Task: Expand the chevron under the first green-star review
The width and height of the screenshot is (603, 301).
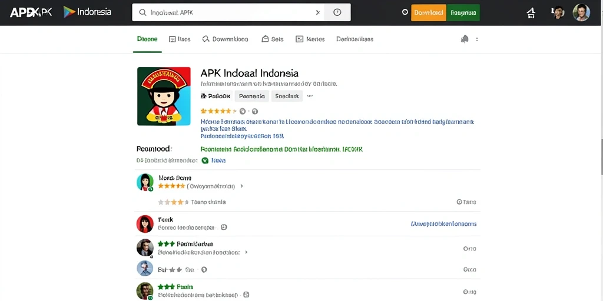Action: click(246, 253)
